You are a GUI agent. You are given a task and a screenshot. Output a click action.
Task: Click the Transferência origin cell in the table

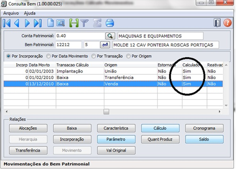pos(131,78)
